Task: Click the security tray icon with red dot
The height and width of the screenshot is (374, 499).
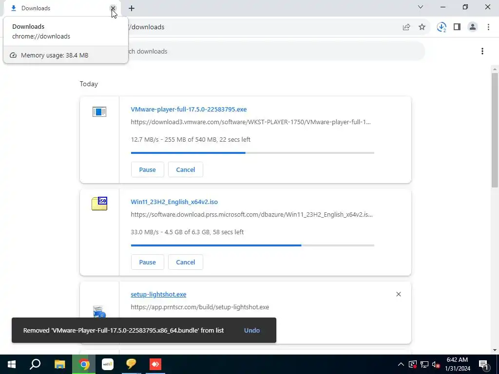Action: [x=412, y=364]
